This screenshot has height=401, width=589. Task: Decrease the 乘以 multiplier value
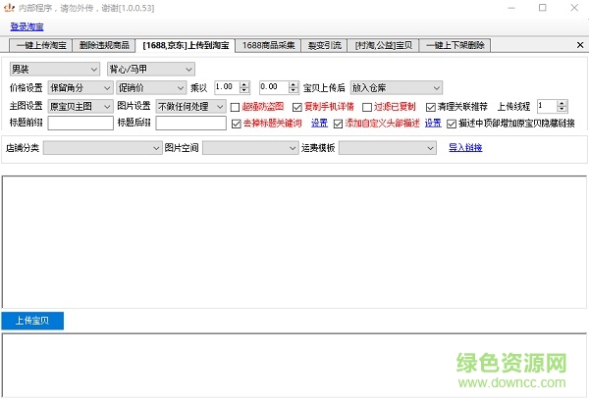click(x=244, y=90)
